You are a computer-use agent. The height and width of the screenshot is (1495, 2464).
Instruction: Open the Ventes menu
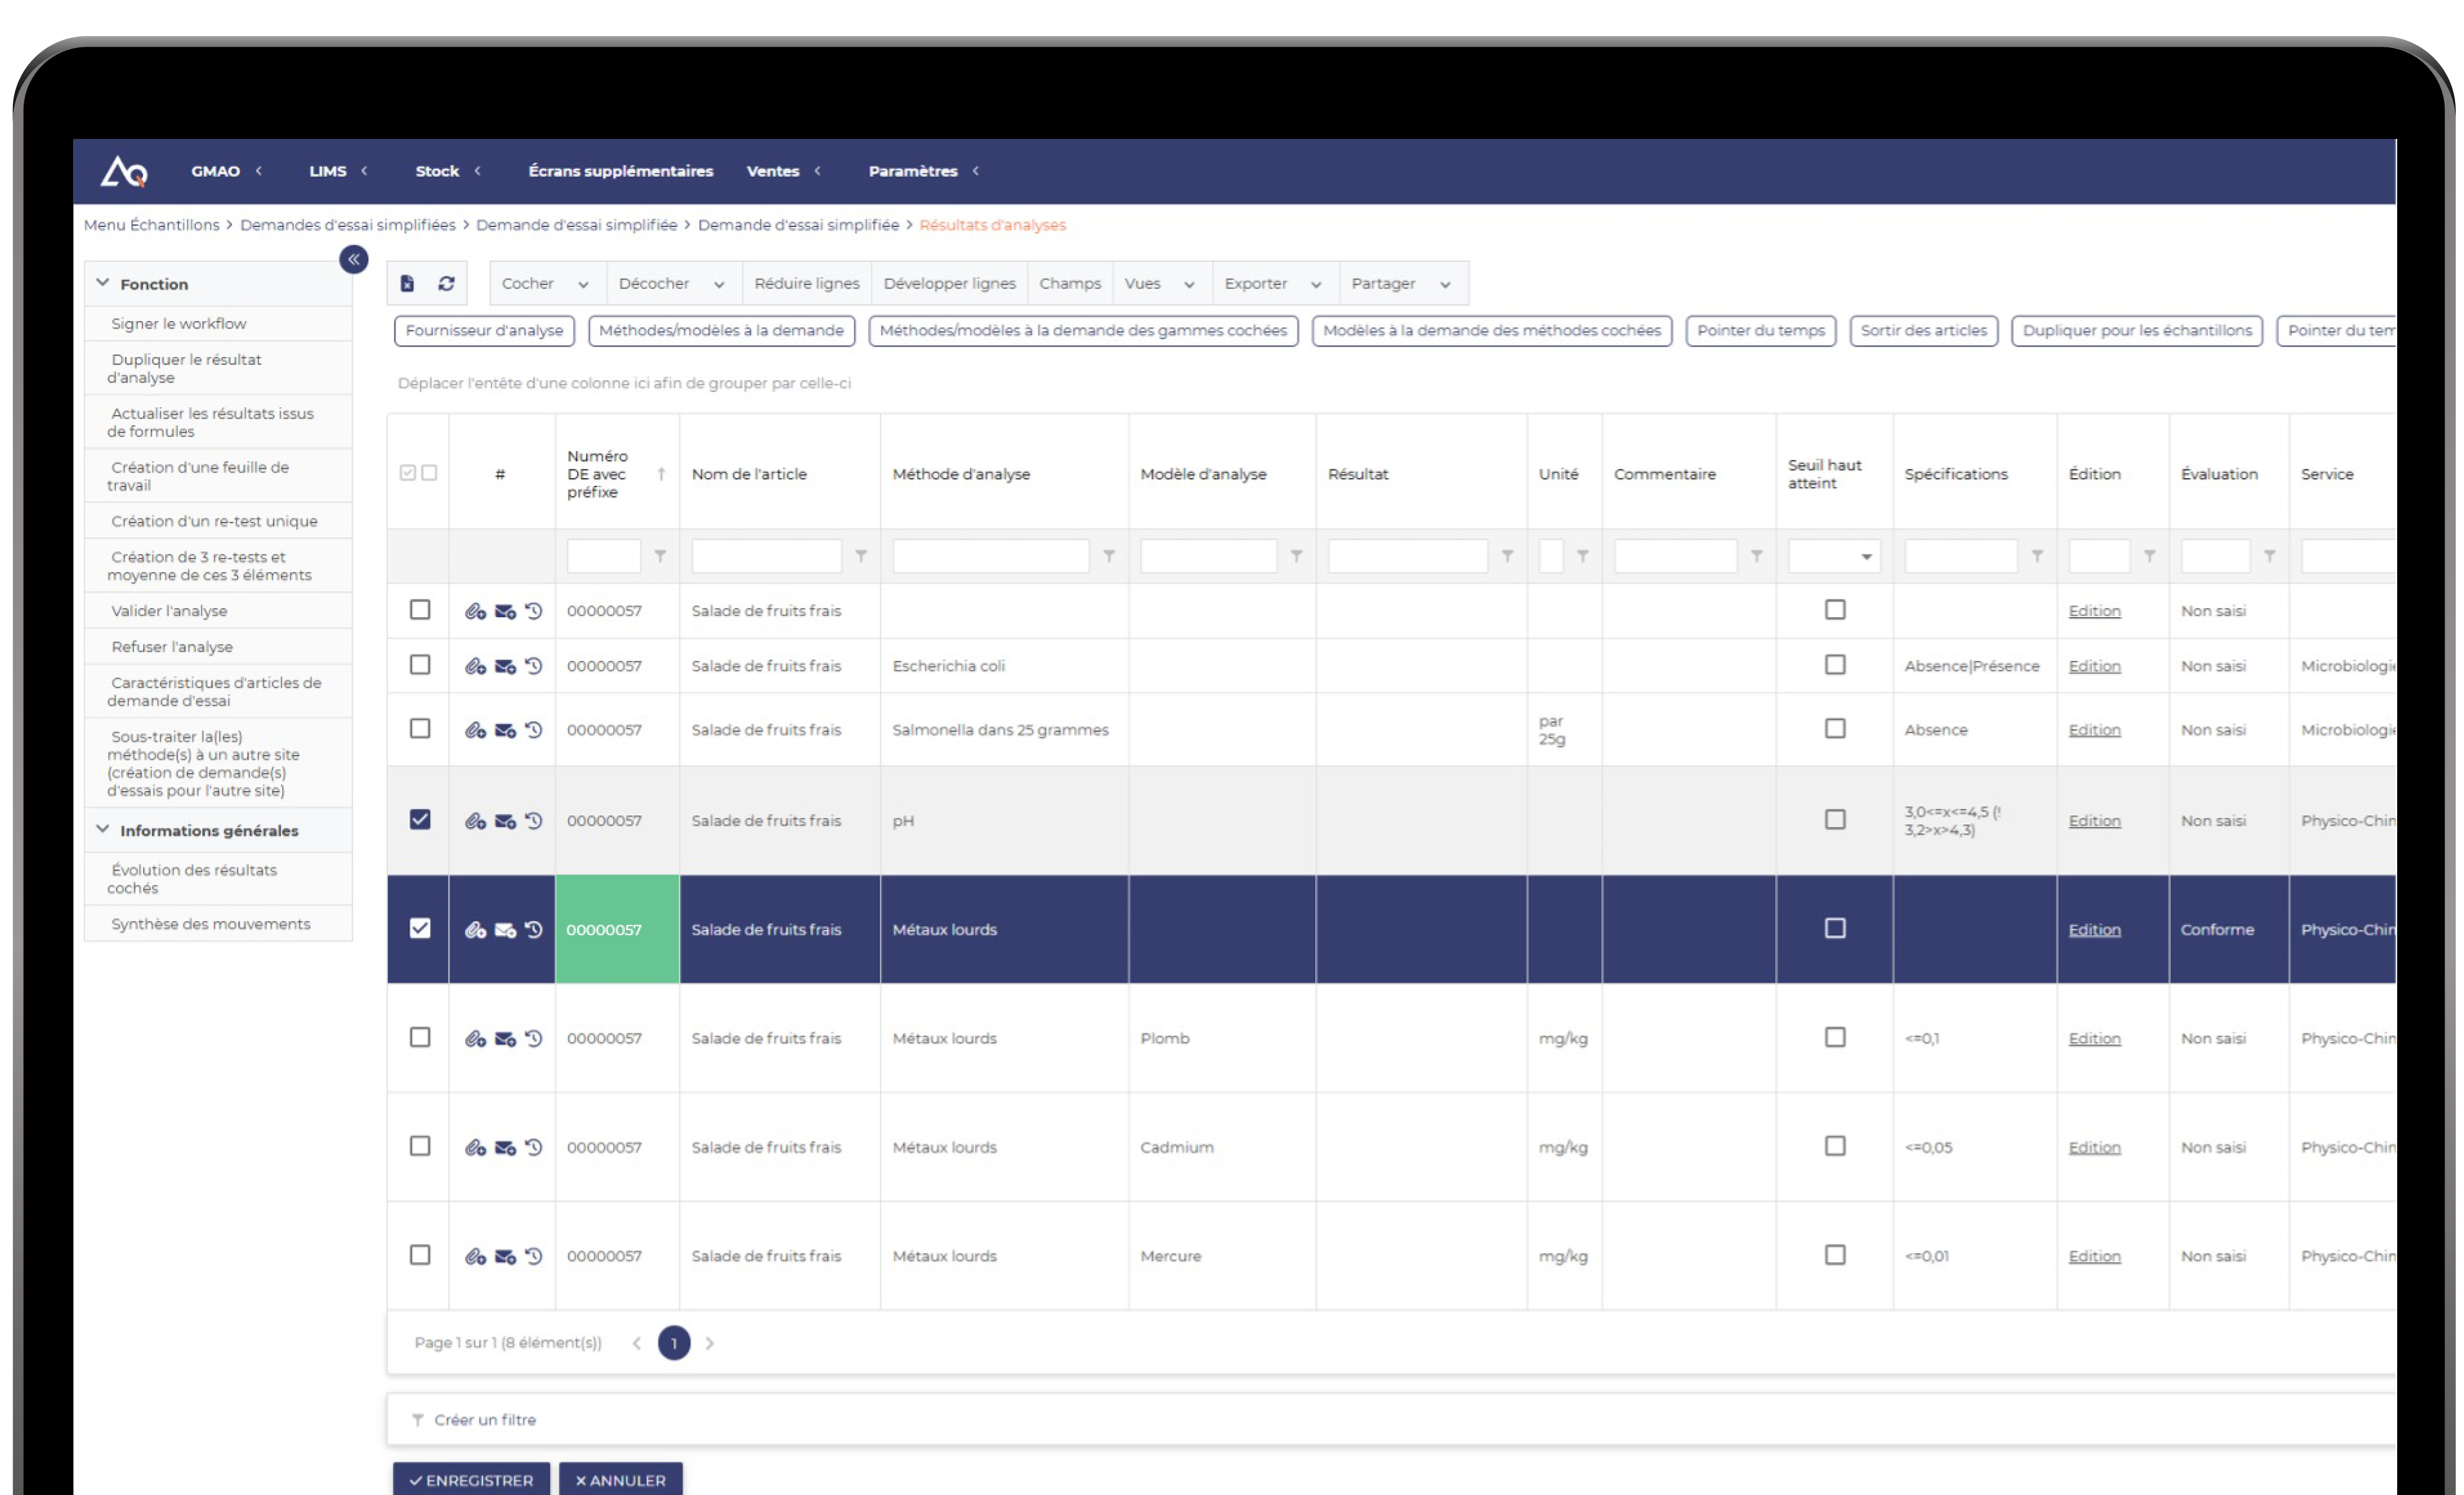(783, 172)
